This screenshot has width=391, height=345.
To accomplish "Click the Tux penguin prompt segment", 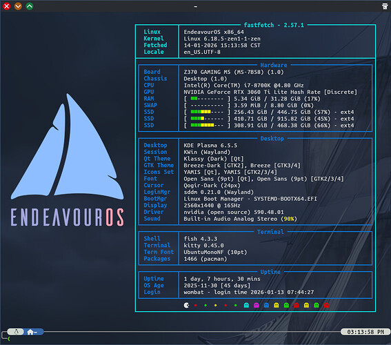I will 15,332.
